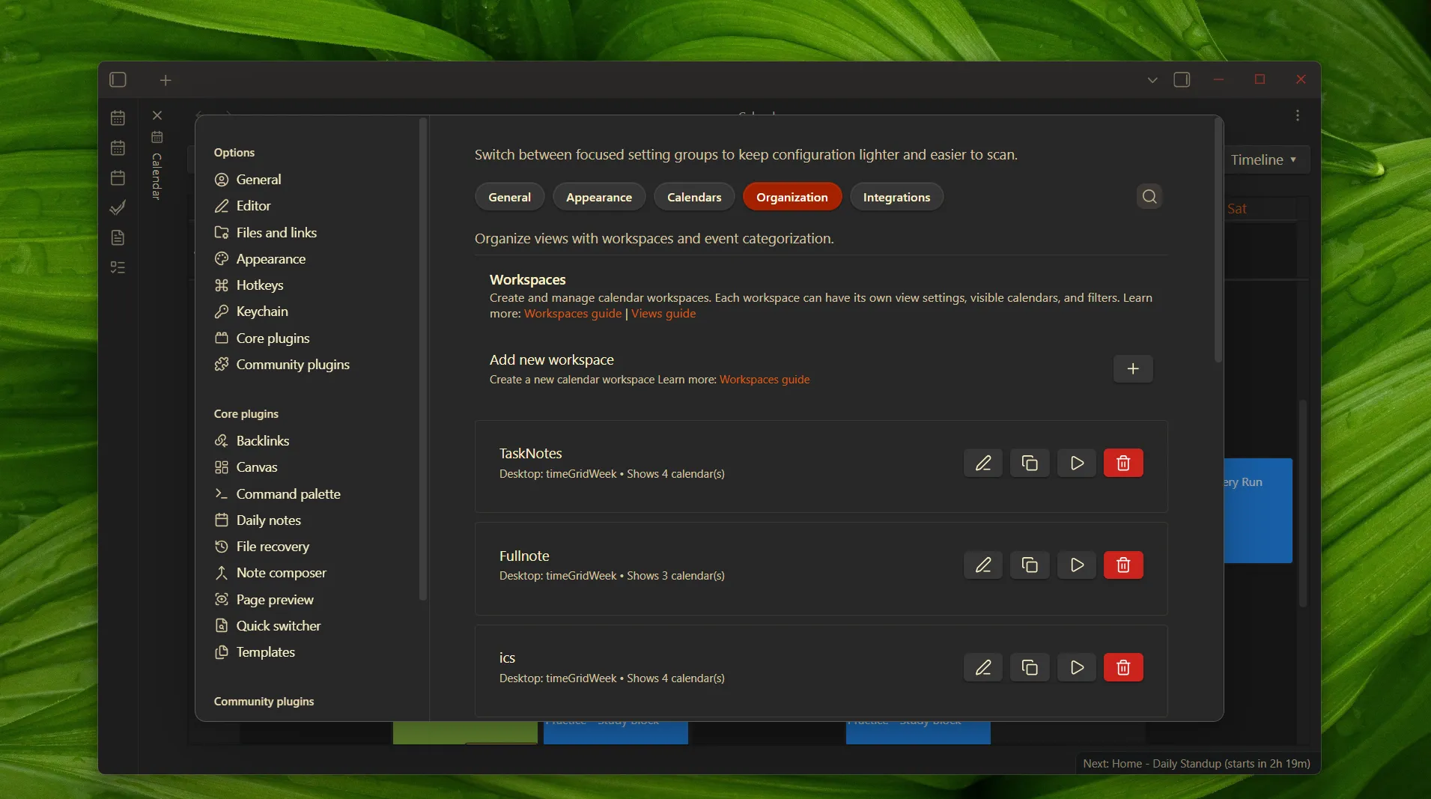Delete the ics workspace
Viewport: 1431px width, 799px height.
[1123, 667]
